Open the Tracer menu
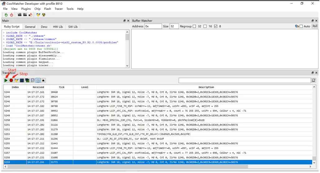This screenshot has width=320, height=173. 59,9
